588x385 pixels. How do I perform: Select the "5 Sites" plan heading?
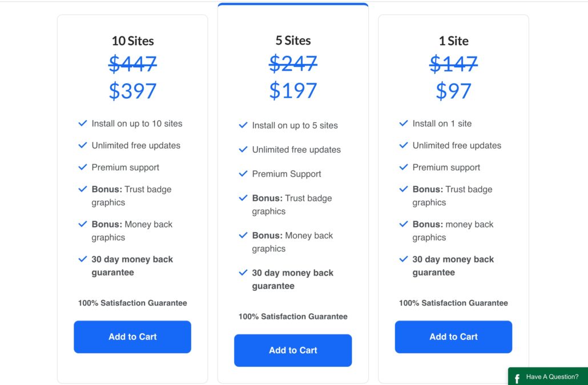point(293,40)
